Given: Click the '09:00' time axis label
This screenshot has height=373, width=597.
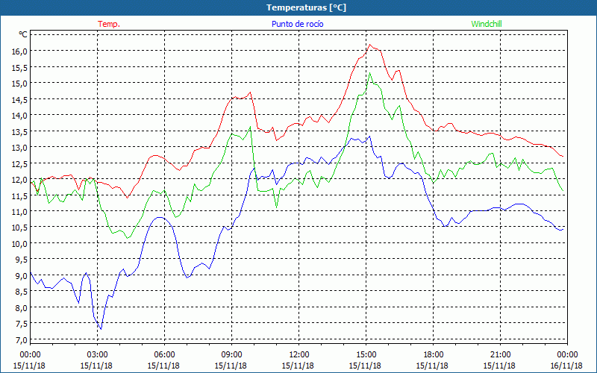Looking at the screenshot, I should pos(232,354).
